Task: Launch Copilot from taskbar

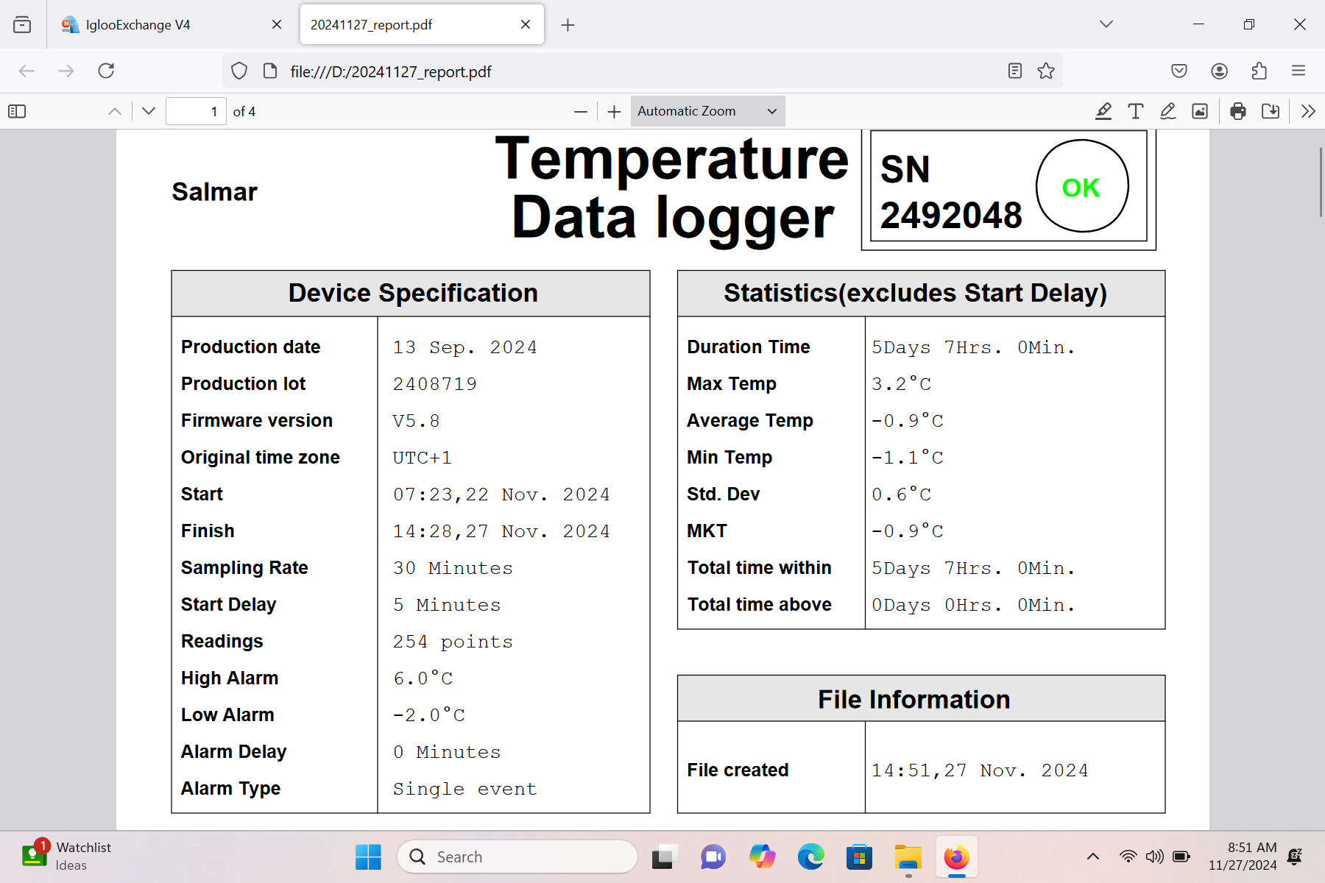Action: click(762, 857)
